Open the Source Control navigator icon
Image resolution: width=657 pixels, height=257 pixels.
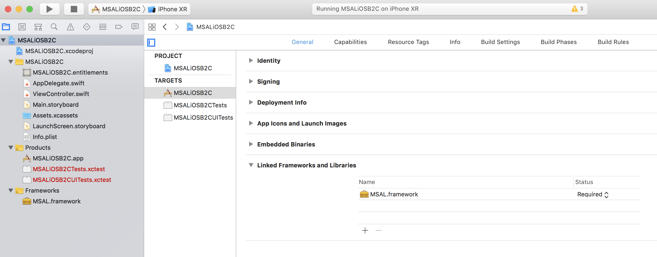point(22,27)
